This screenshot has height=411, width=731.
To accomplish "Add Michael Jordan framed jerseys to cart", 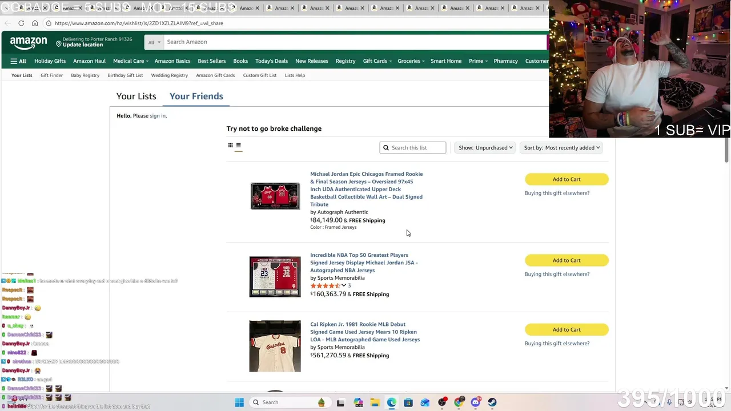I will (x=567, y=179).
